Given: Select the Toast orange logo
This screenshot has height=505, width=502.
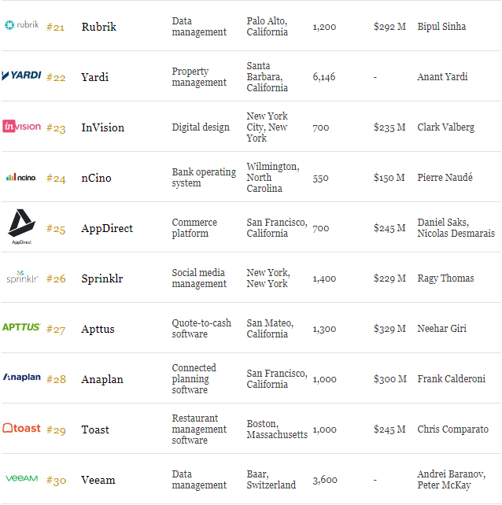Looking at the screenshot, I should 21,428.
